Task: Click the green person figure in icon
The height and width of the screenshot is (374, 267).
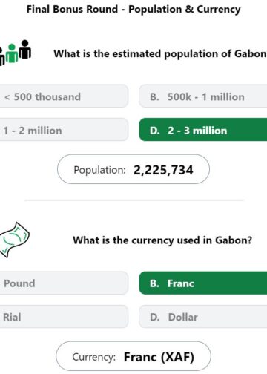Action: click(x=12, y=53)
